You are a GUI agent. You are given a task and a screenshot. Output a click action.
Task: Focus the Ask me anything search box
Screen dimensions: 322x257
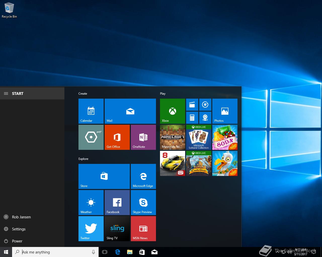(x=55, y=252)
